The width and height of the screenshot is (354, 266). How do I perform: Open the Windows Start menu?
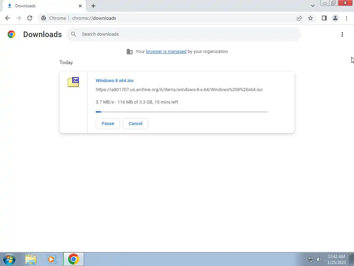click(9, 259)
